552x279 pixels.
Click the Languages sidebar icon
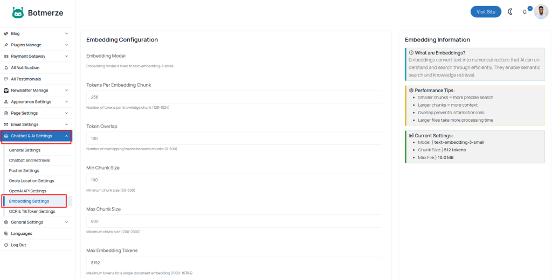(6, 234)
